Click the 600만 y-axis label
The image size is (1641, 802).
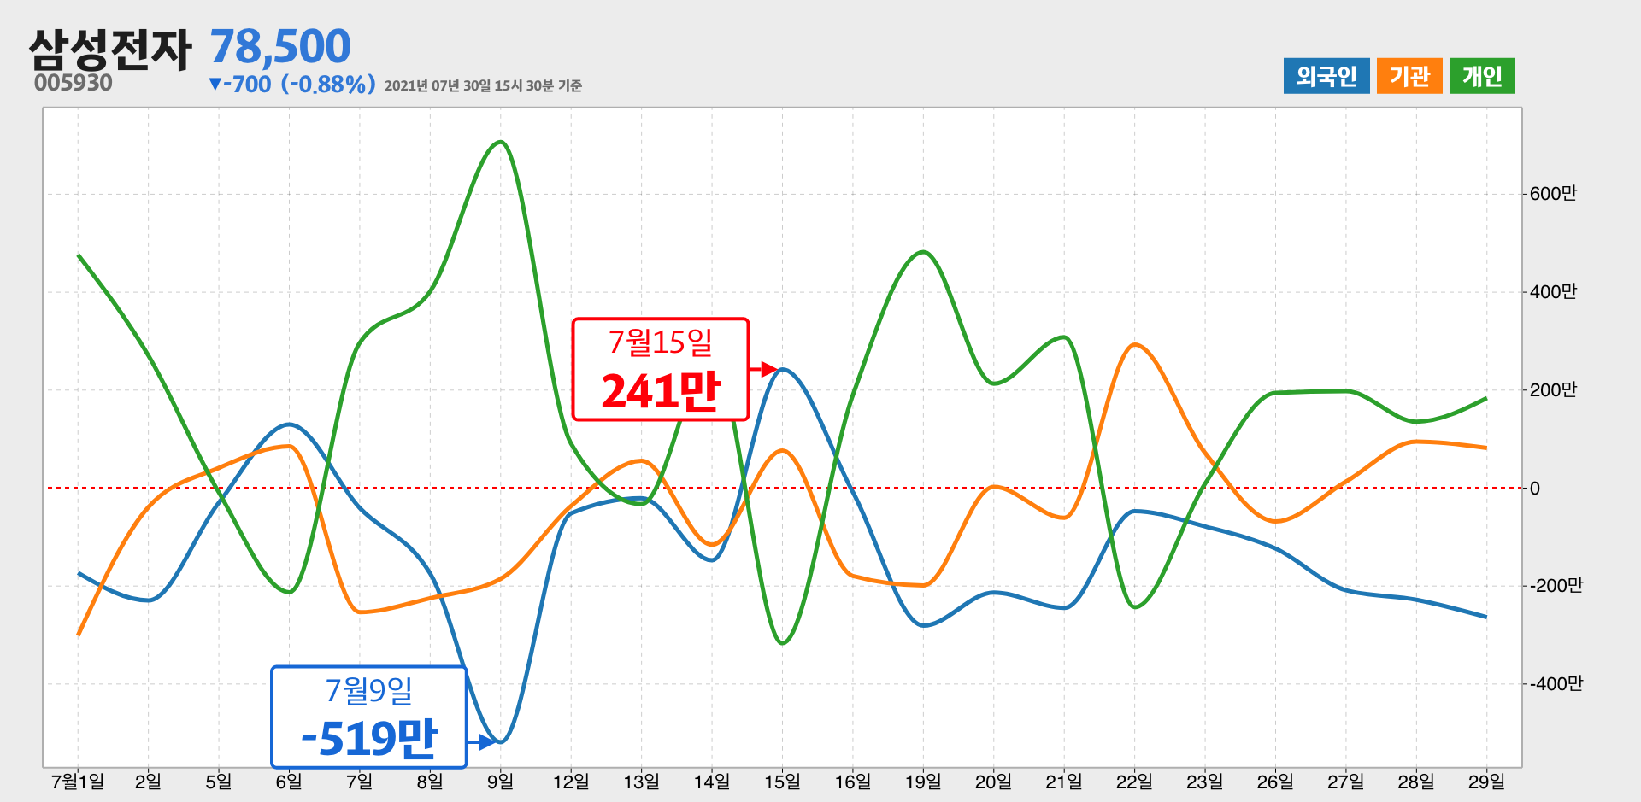coord(1553,194)
